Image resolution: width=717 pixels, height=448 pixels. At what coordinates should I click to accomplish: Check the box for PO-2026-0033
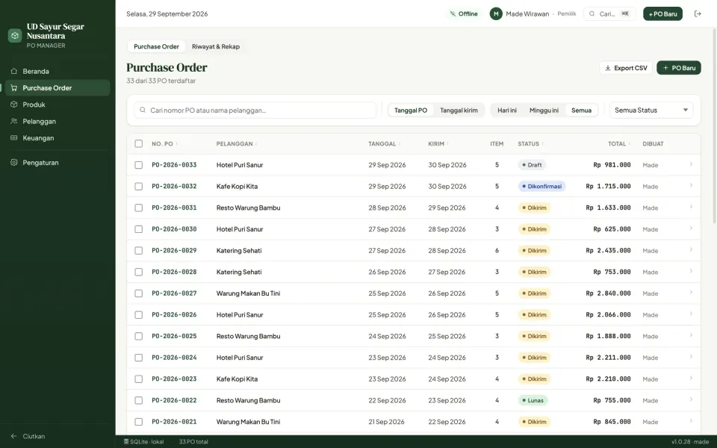point(139,165)
